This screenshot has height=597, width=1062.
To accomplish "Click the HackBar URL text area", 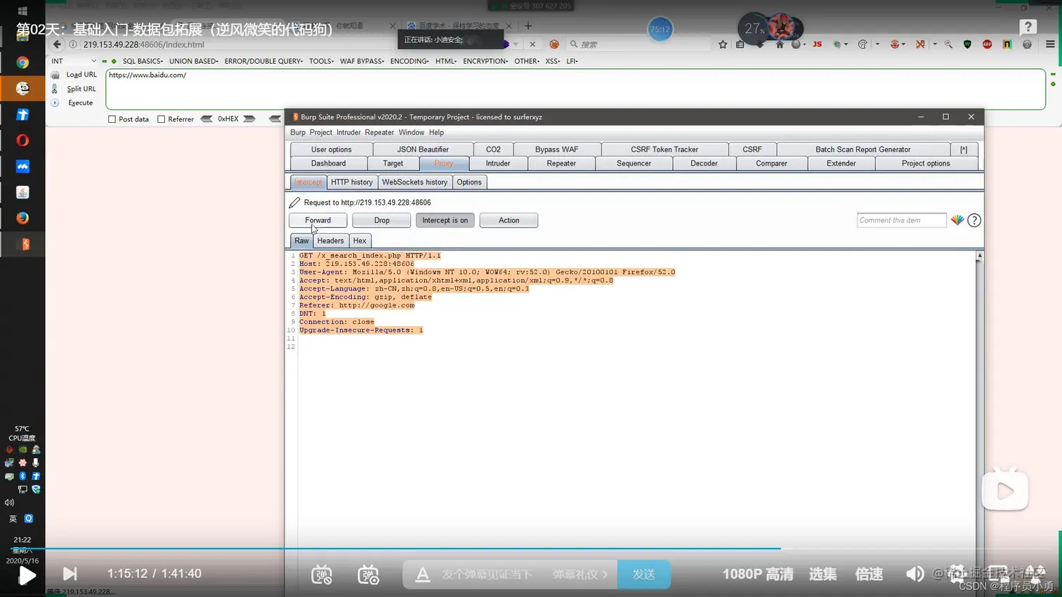I will [575, 89].
